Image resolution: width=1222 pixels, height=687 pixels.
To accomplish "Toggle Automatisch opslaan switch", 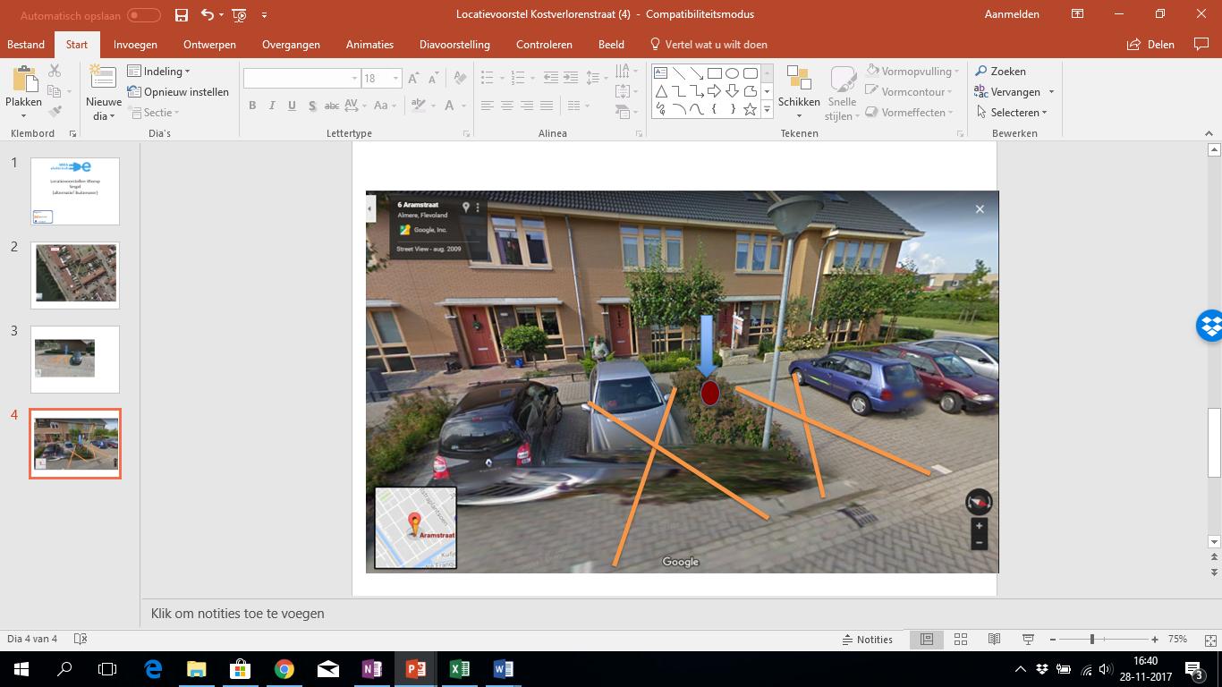I will coord(143,14).
